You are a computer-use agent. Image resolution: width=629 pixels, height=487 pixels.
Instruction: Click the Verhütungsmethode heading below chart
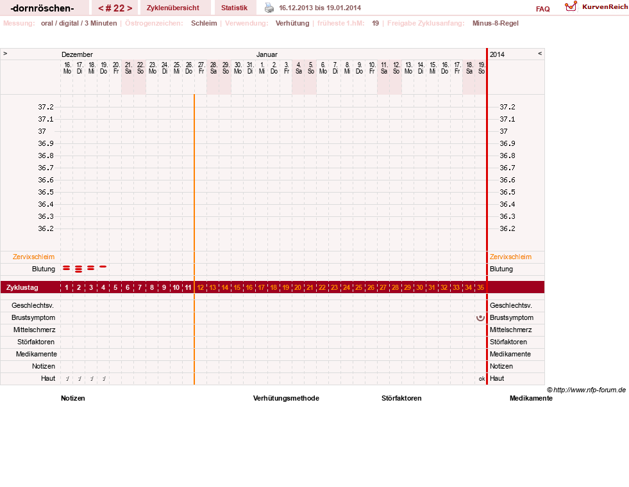tap(286, 398)
